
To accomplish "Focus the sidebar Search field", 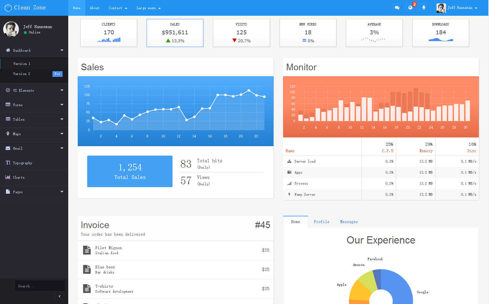I will click(x=40, y=286).
